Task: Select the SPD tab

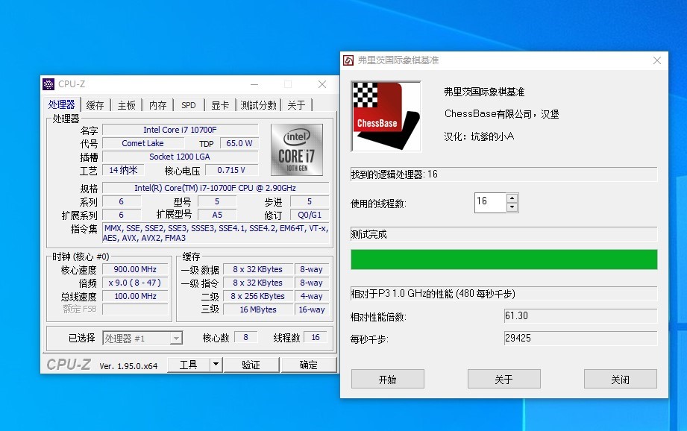Action: tap(189, 105)
